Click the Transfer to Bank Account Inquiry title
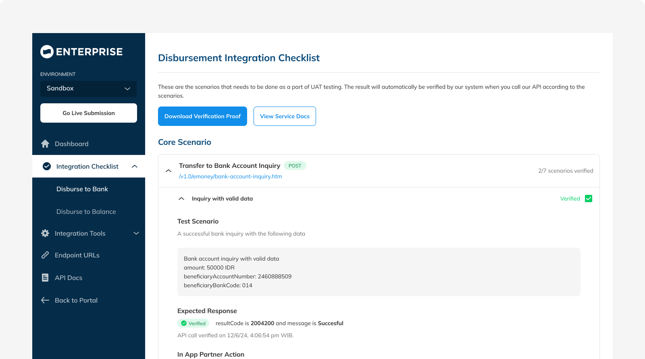The width and height of the screenshot is (645, 359). click(x=229, y=165)
